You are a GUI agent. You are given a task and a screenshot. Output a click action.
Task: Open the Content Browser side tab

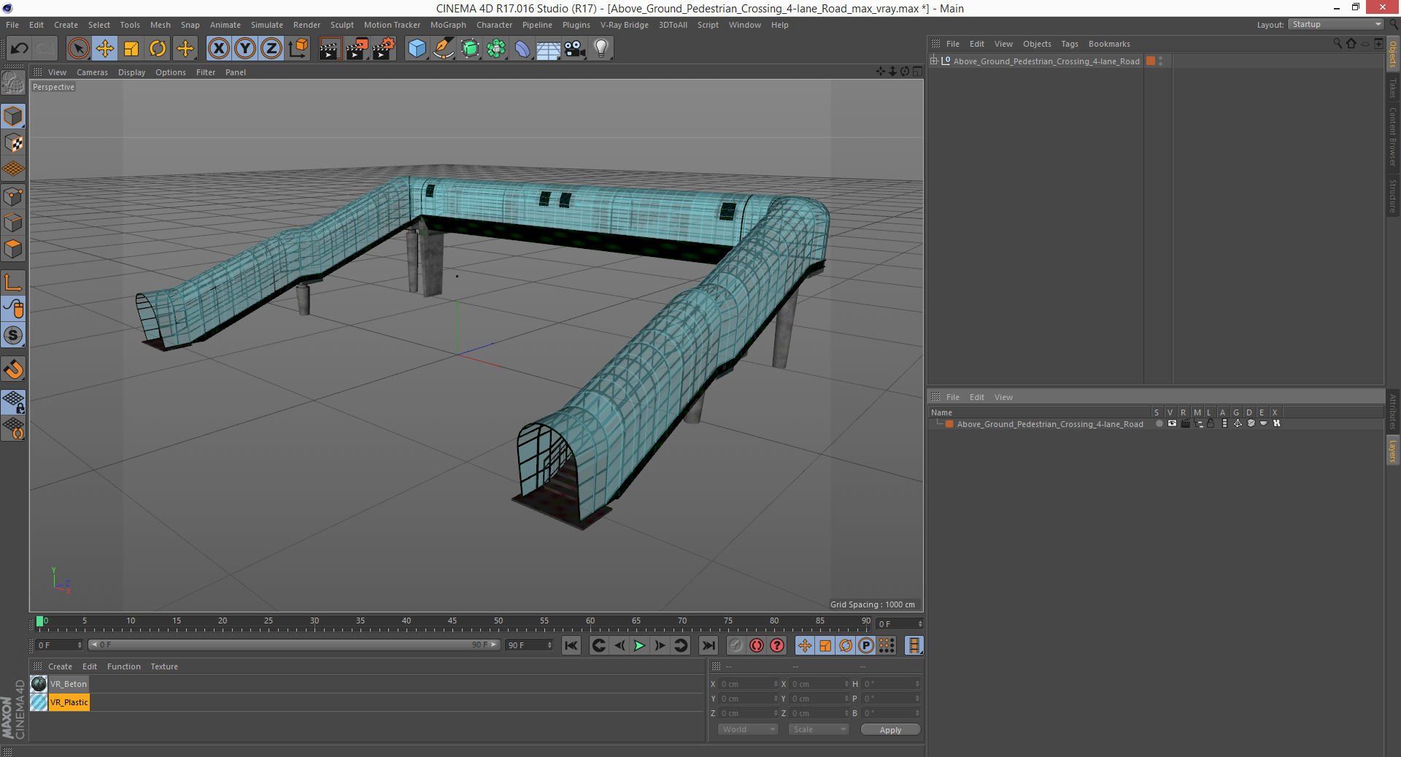tap(1392, 137)
